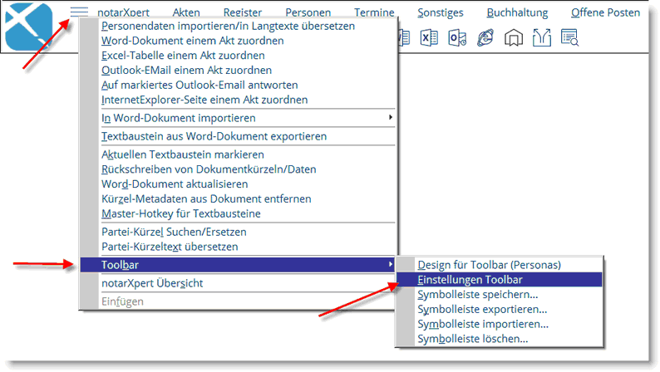Open the Buchhaltung menu

coord(517,12)
